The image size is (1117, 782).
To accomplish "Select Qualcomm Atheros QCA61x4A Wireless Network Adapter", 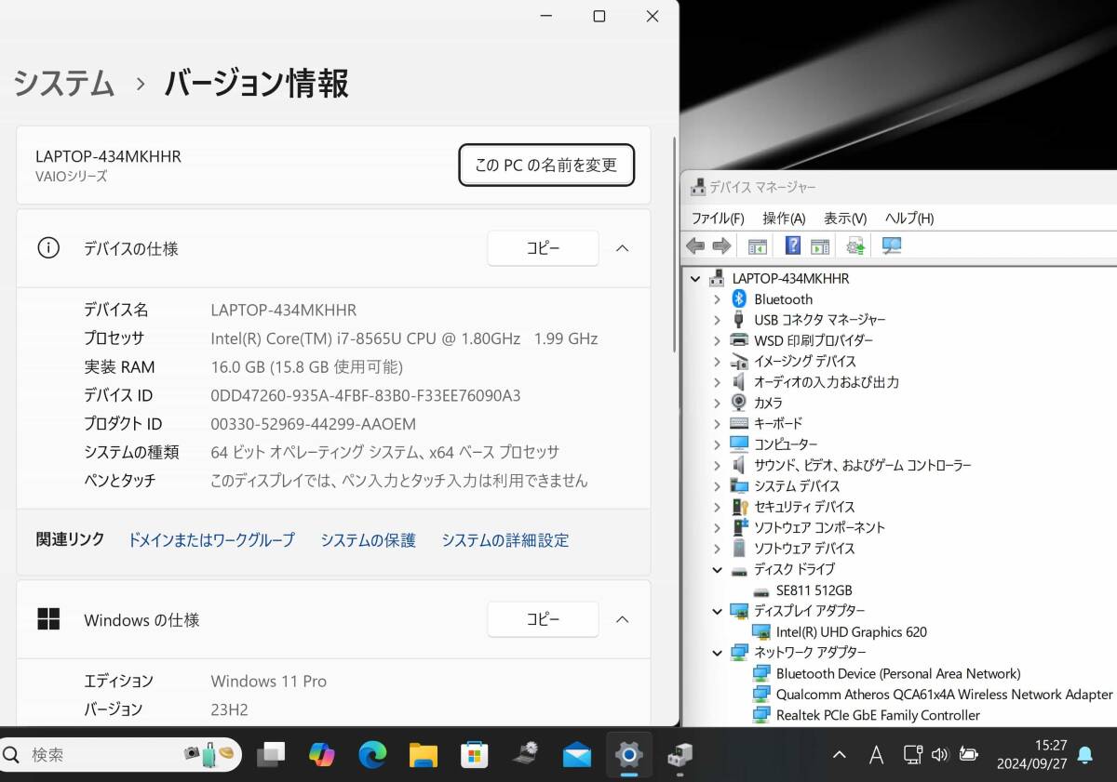I will [944, 695].
